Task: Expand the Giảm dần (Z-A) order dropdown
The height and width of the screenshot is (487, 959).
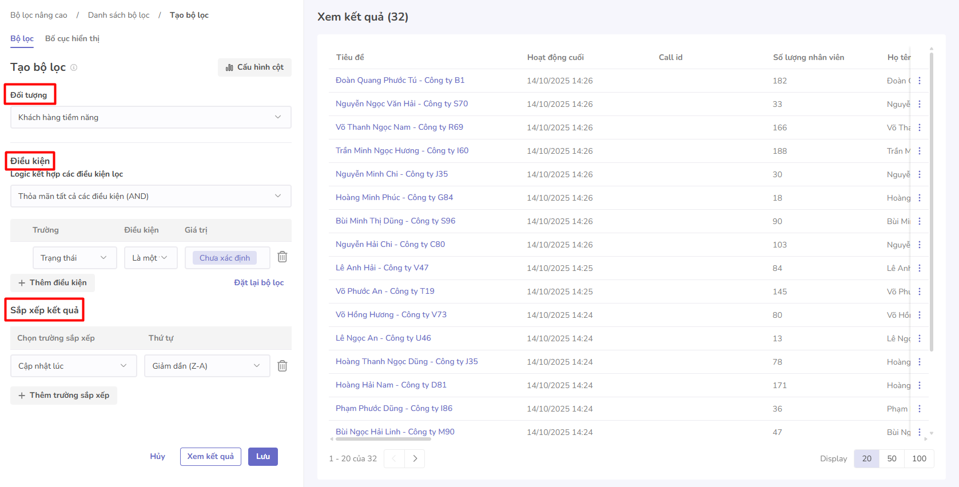Action: pyautogui.click(x=206, y=366)
